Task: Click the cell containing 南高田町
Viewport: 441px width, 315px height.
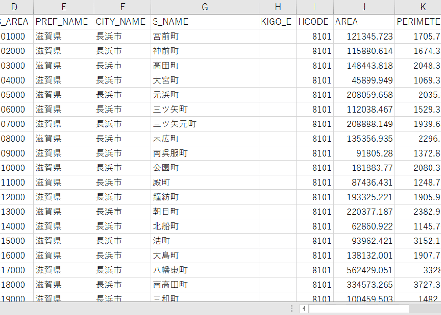Action: [205, 285]
